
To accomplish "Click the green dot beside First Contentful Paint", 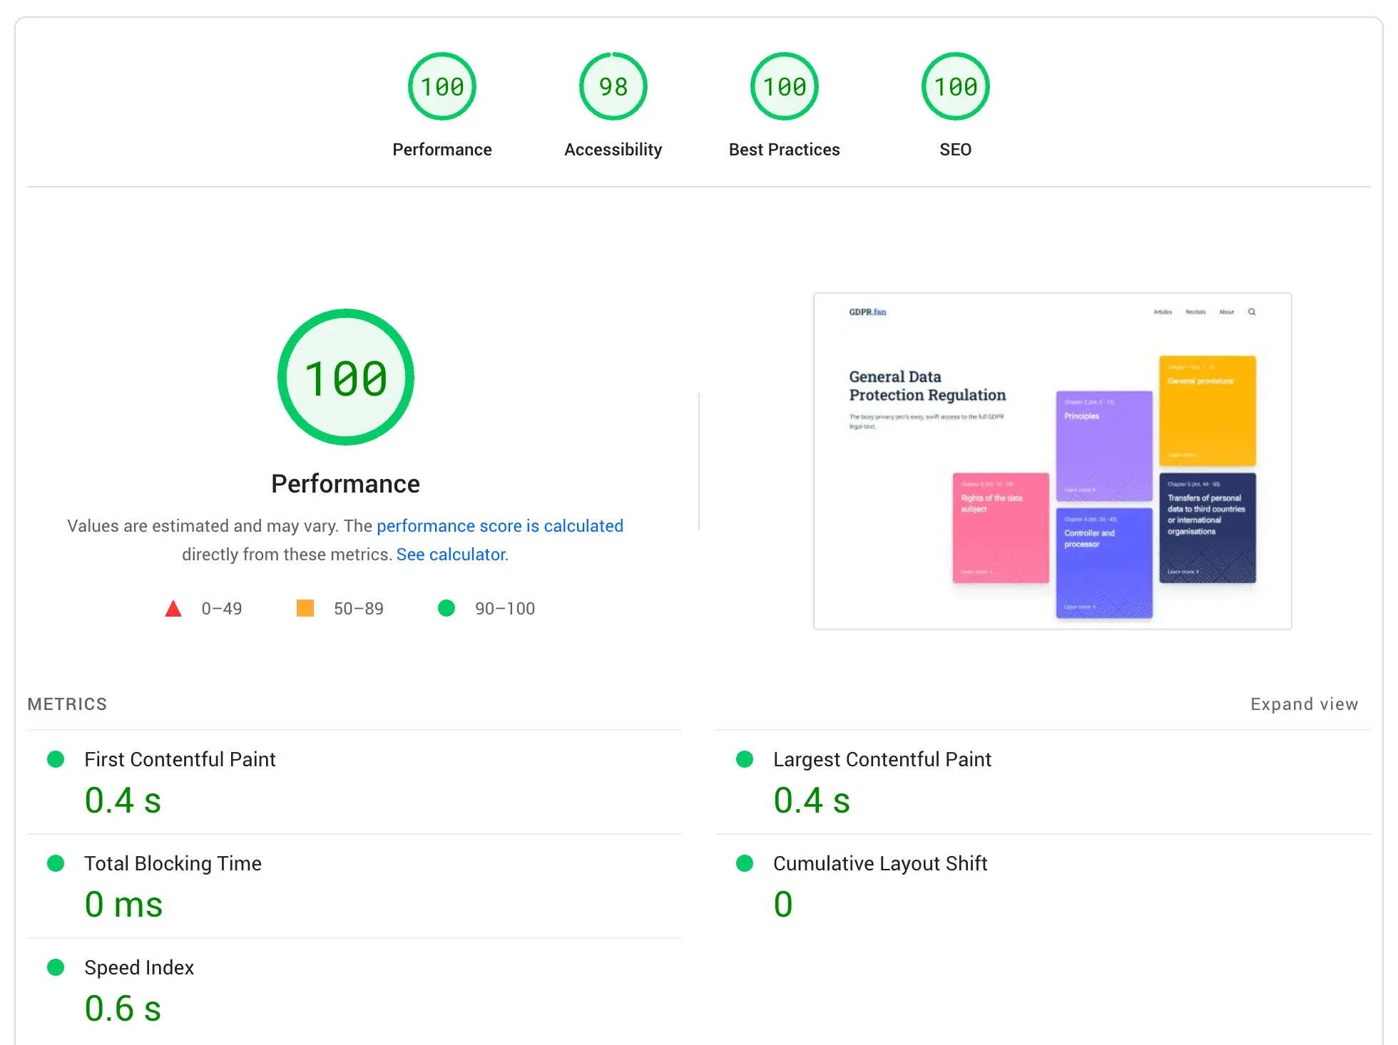I will [x=56, y=760].
